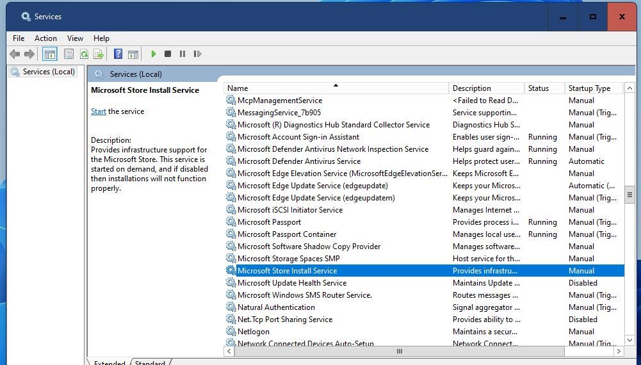Click vertical scrollbar down arrow

point(629,340)
